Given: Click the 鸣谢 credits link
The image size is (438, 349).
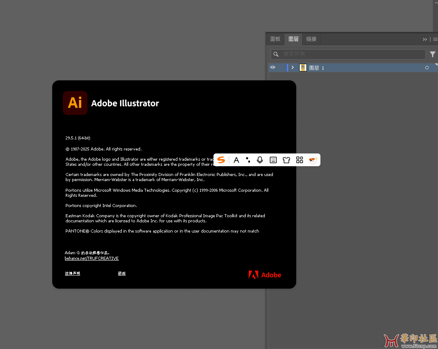Looking at the screenshot, I should (x=121, y=273).
